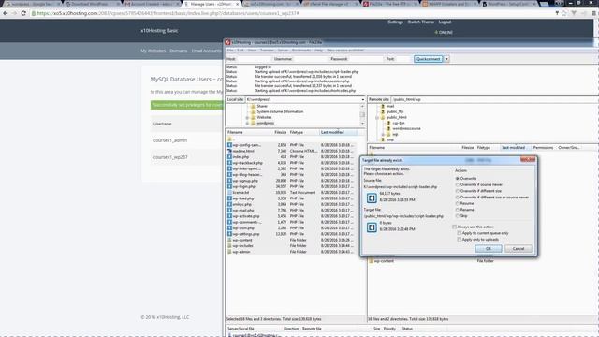This screenshot has width=599, height=337.
Task: Open the Quickconnect history dropdown arrow
Action: click(446, 59)
